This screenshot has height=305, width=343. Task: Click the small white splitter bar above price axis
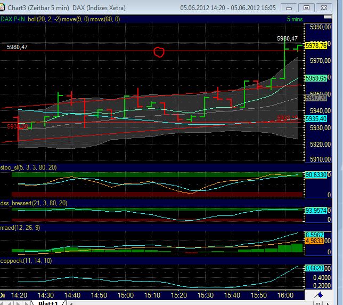tap(328, 17)
